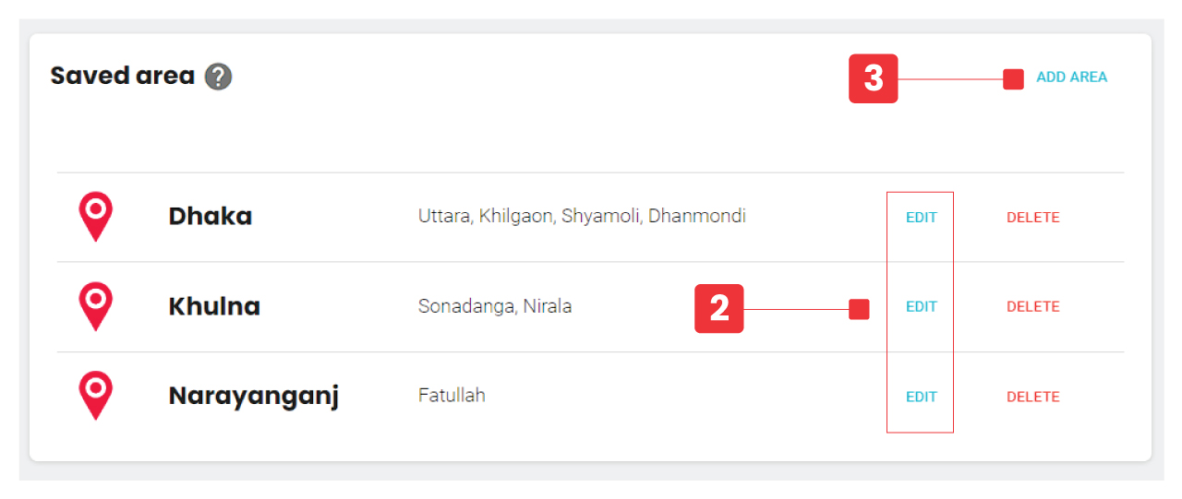
Task: Delete the Khulna saved area
Action: [x=1032, y=307]
